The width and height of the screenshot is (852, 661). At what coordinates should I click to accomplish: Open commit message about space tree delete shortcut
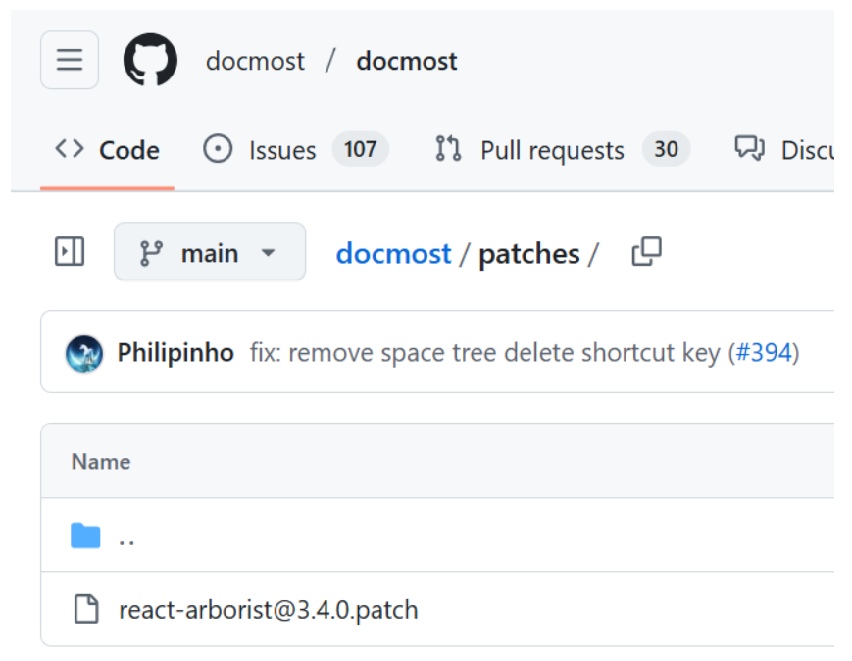tap(484, 353)
